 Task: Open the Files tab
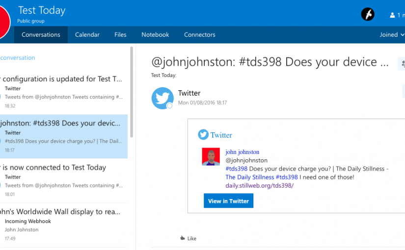click(x=120, y=35)
